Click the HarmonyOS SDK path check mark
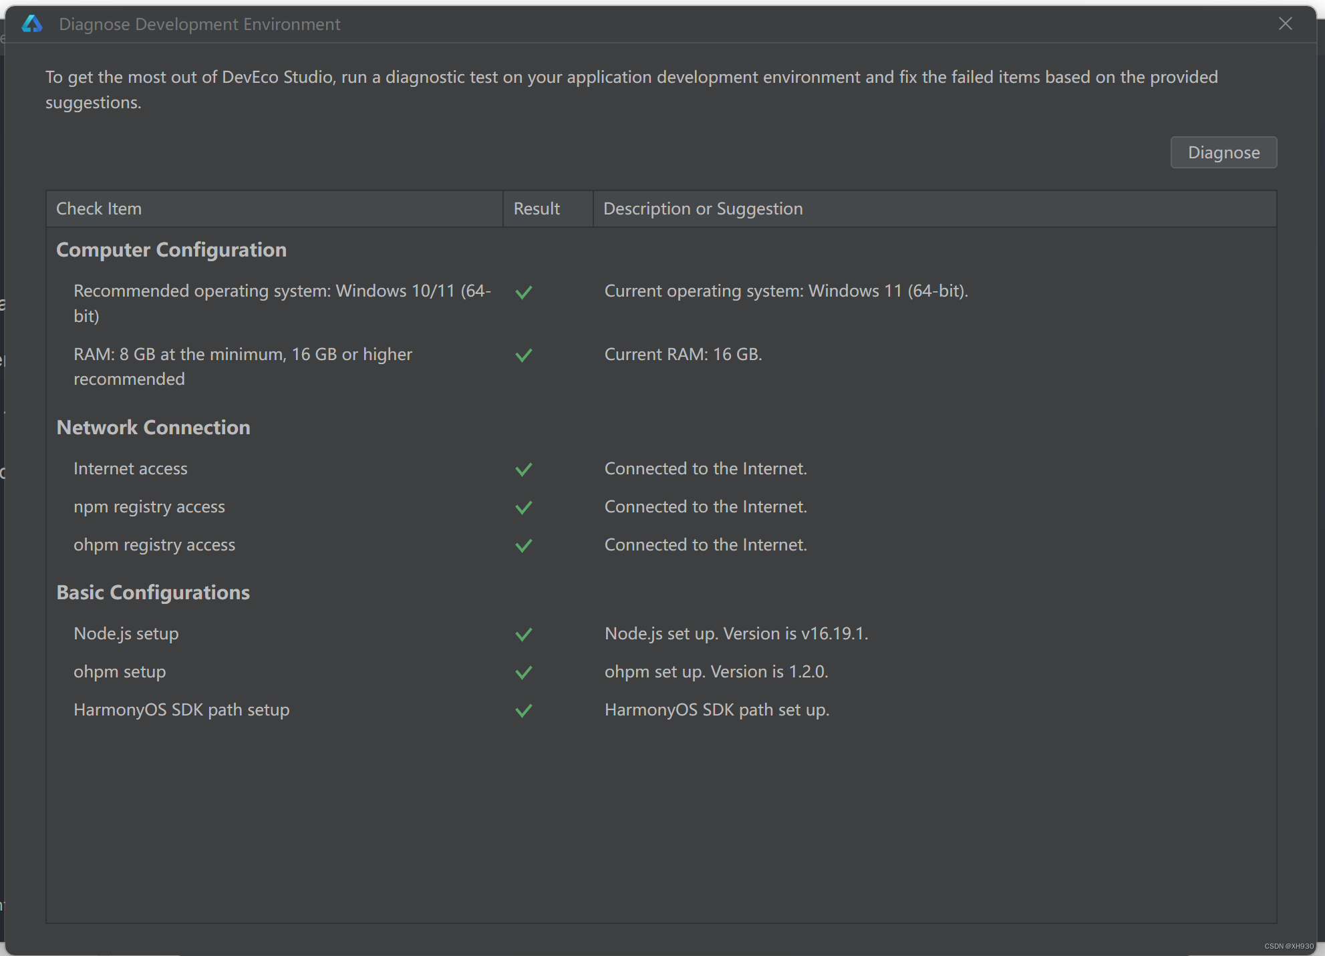Viewport: 1325px width, 956px height. pyautogui.click(x=524, y=710)
